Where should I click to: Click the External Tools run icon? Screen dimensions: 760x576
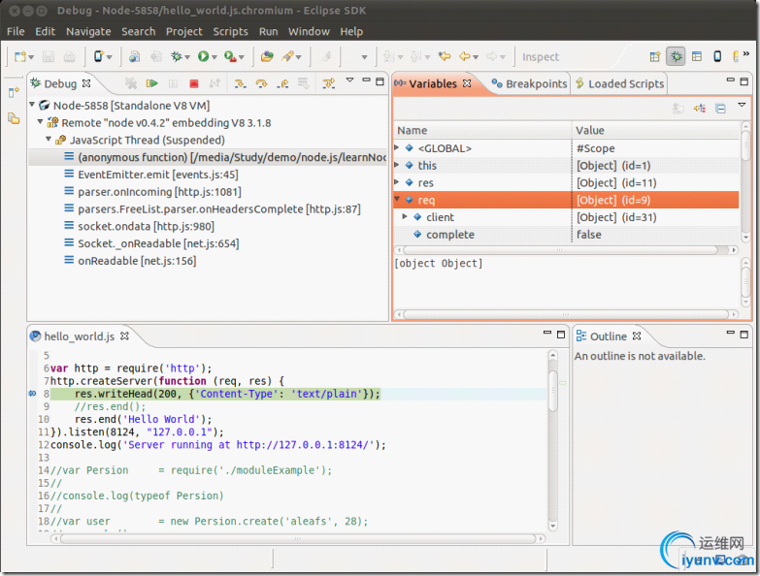[230, 56]
